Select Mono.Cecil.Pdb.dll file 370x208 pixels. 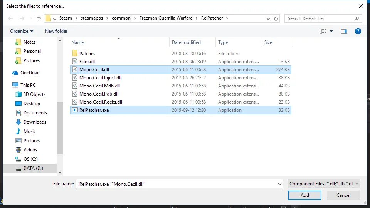tap(180, 94)
